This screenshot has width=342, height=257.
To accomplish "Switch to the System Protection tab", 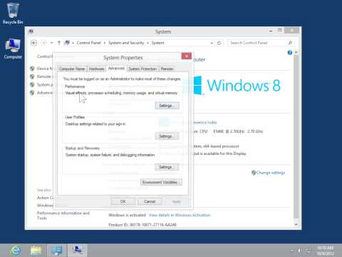I will click(x=142, y=69).
